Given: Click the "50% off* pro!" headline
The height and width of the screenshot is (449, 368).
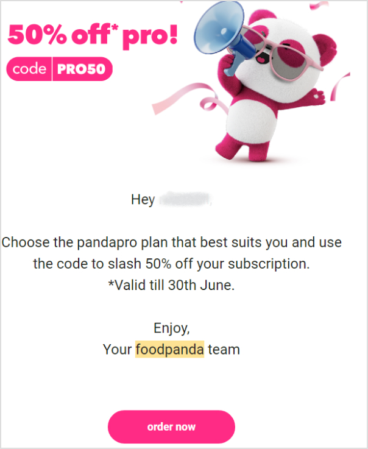Looking at the screenshot, I should pos(93,35).
